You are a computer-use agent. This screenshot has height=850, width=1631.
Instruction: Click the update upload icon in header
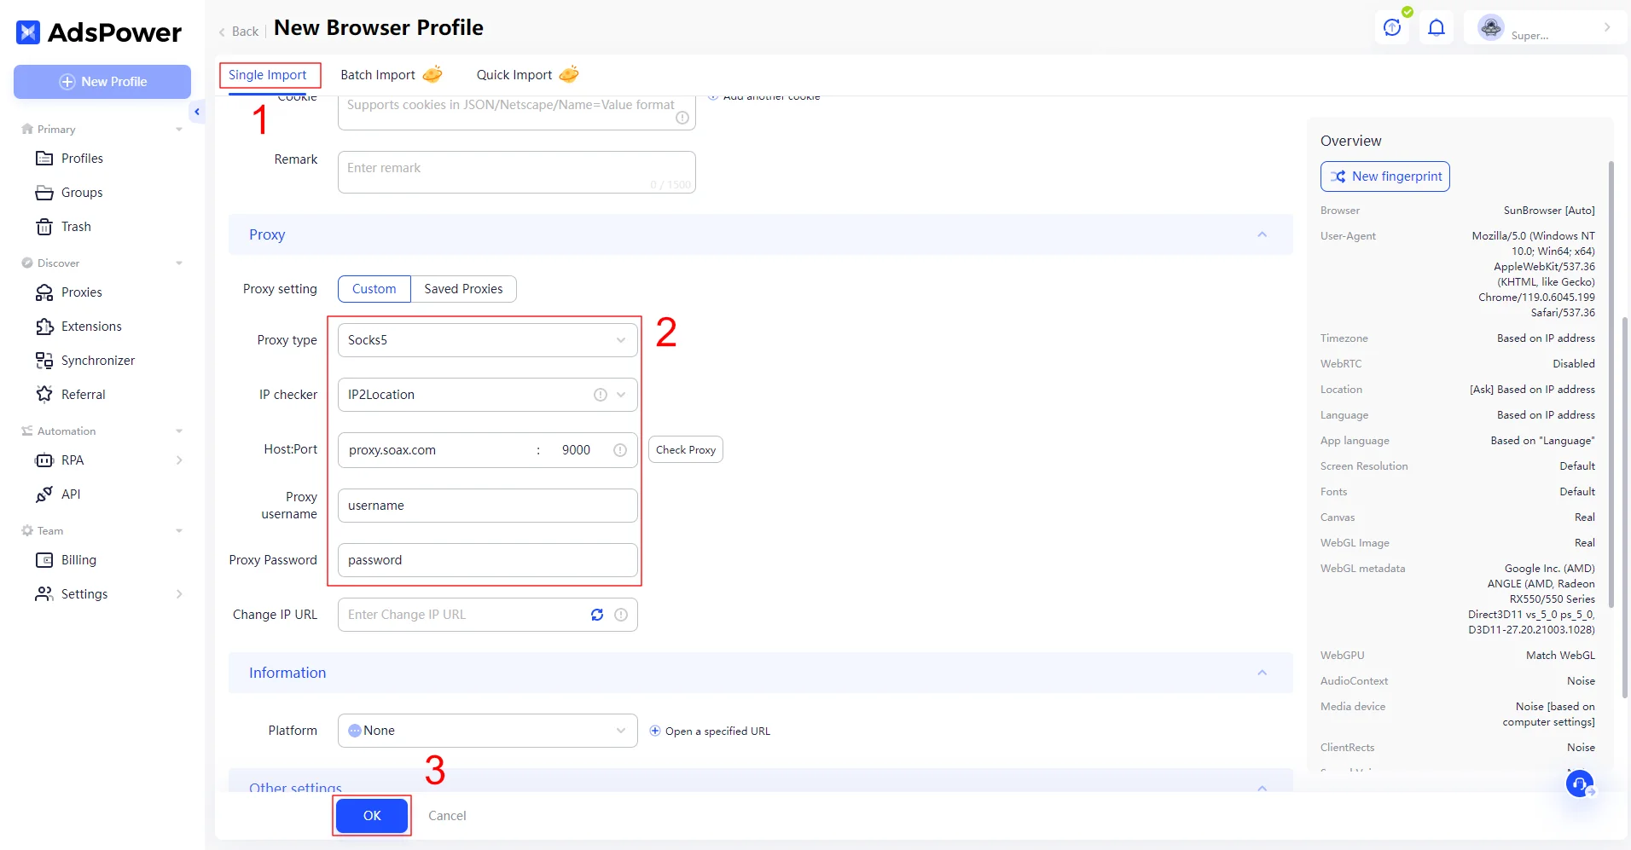(1392, 28)
